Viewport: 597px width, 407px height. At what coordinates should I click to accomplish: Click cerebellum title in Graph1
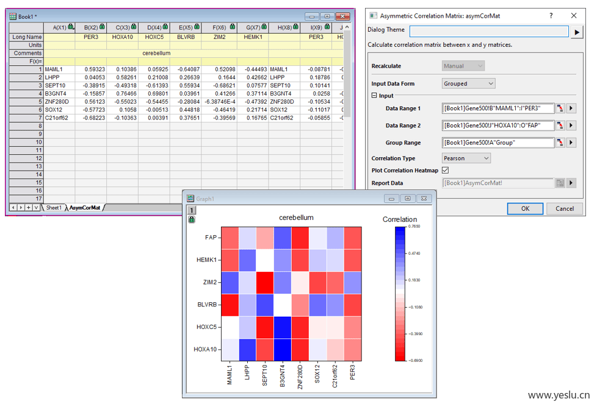click(296, 218)
